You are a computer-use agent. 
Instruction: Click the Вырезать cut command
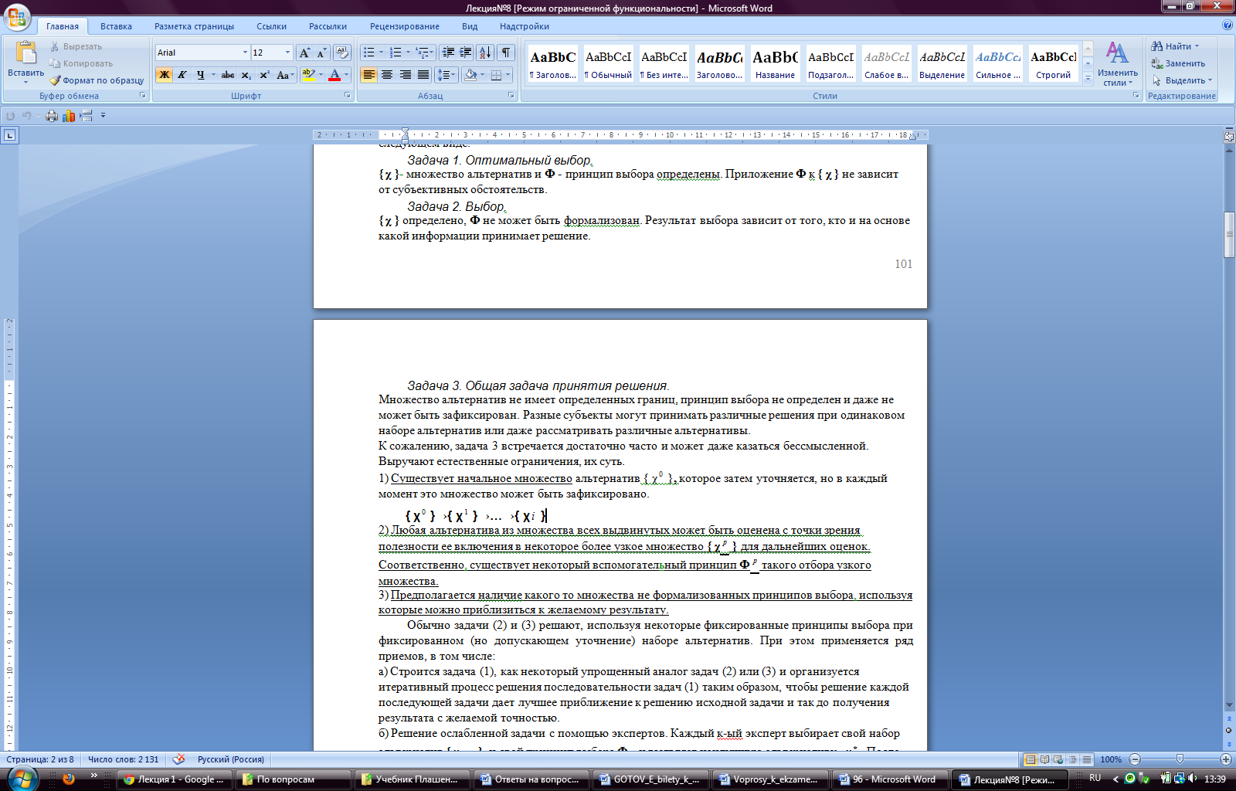76,46
